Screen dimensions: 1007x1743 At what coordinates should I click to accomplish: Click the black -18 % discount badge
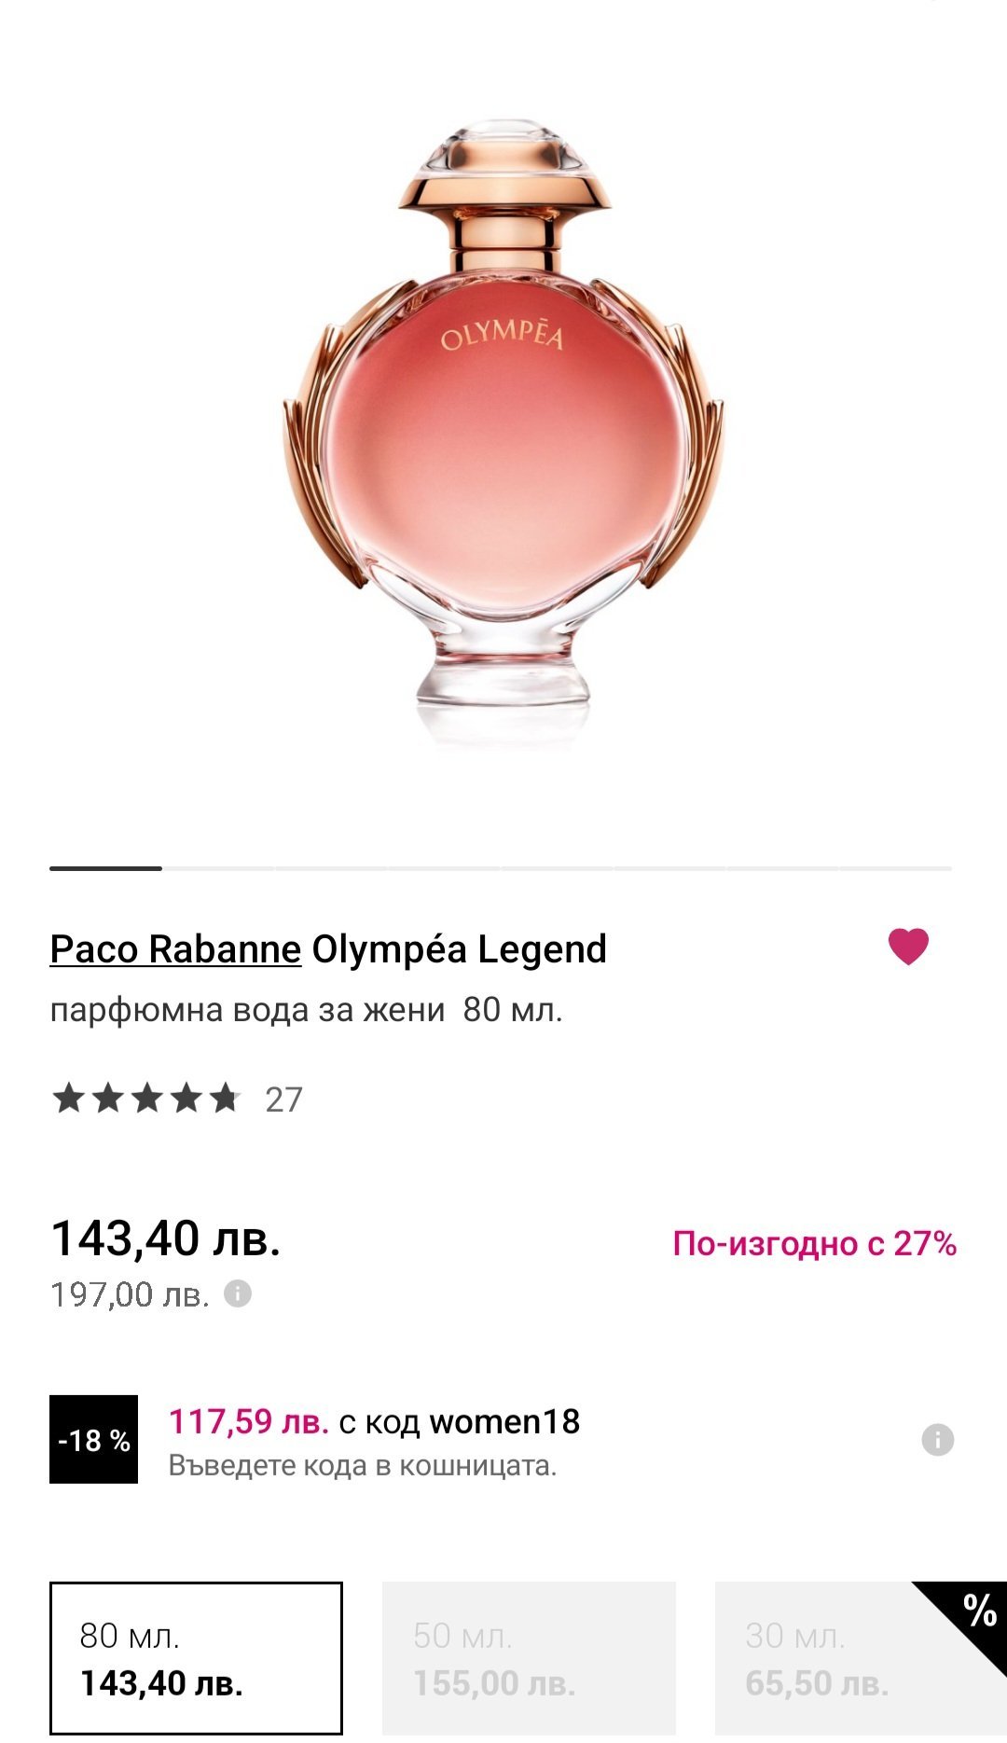[x=93, y=1439]
